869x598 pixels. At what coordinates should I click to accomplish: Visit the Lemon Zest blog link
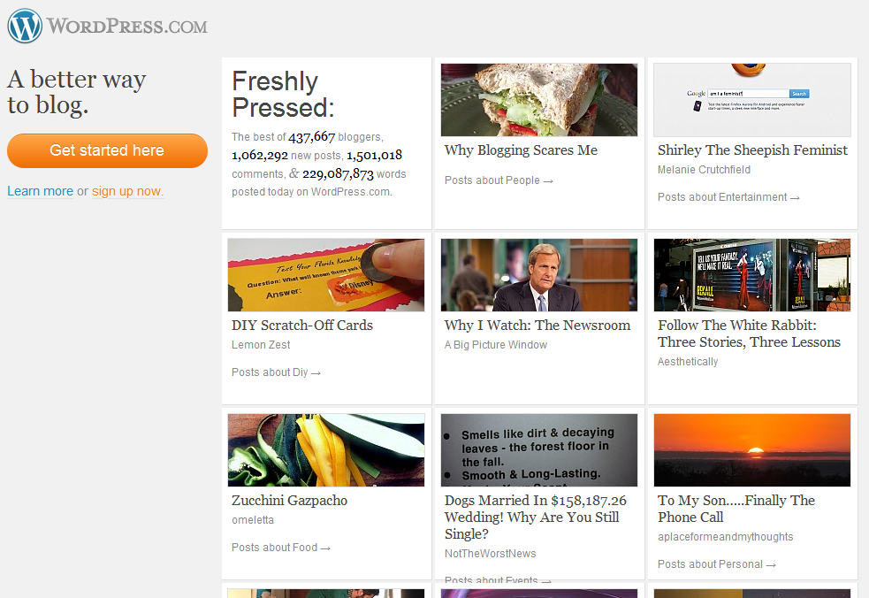pyautogui.click(x=261, y=344)
